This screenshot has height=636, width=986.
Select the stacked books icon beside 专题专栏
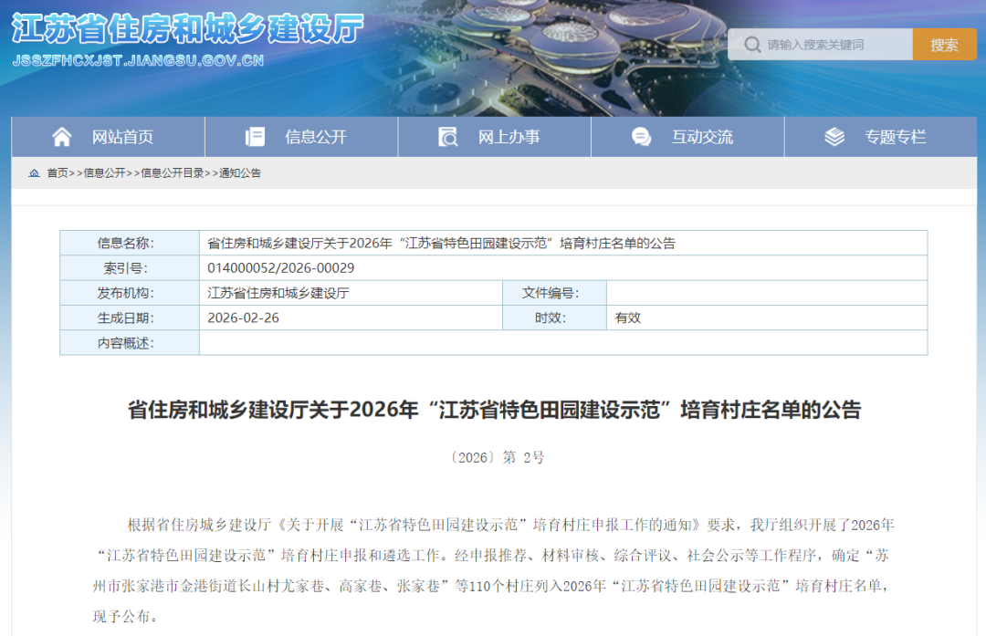[832, 136]
